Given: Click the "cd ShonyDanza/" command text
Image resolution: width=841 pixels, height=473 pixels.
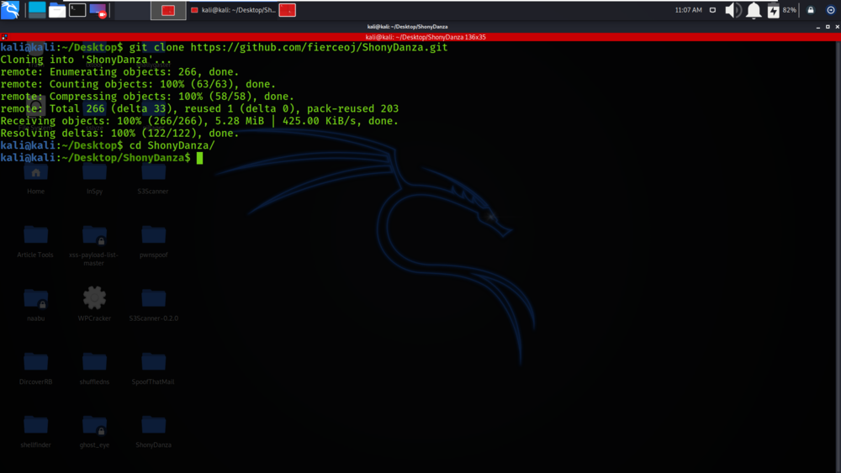Looking at the screenshot, I should tap(172, 145).
